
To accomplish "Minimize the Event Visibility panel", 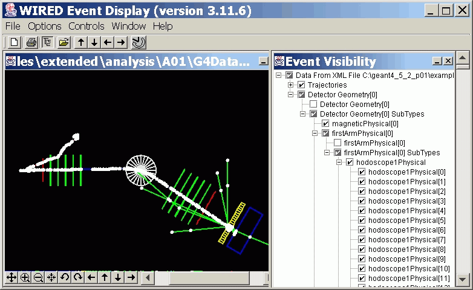I will click(437, 61).
